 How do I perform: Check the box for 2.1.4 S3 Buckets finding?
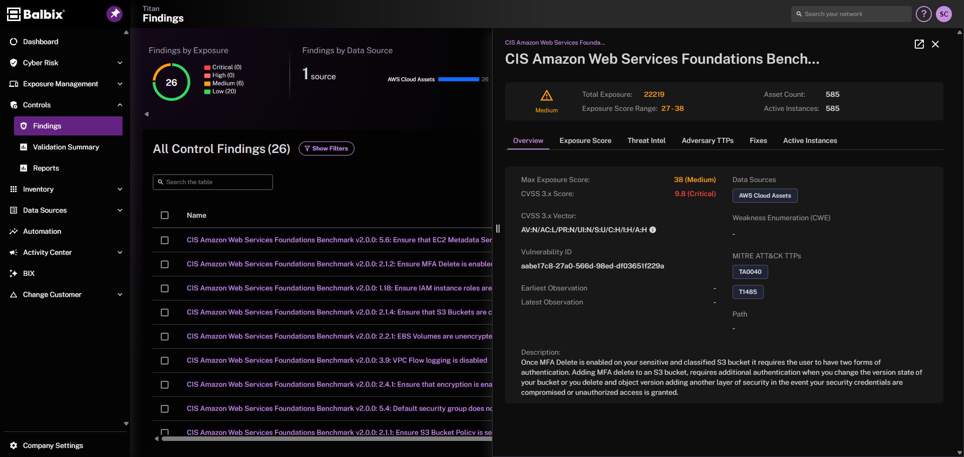tap(165, 313)
